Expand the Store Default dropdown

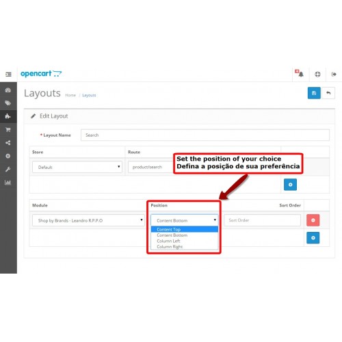click(x=77, y=167)
